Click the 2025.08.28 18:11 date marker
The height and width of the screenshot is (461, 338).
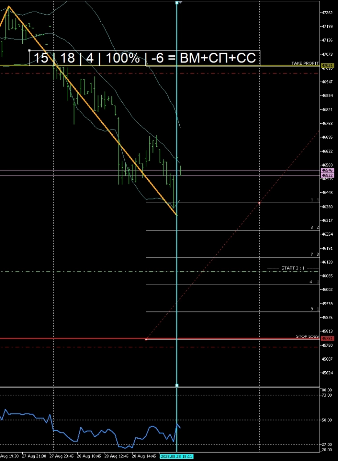(176, 457)
